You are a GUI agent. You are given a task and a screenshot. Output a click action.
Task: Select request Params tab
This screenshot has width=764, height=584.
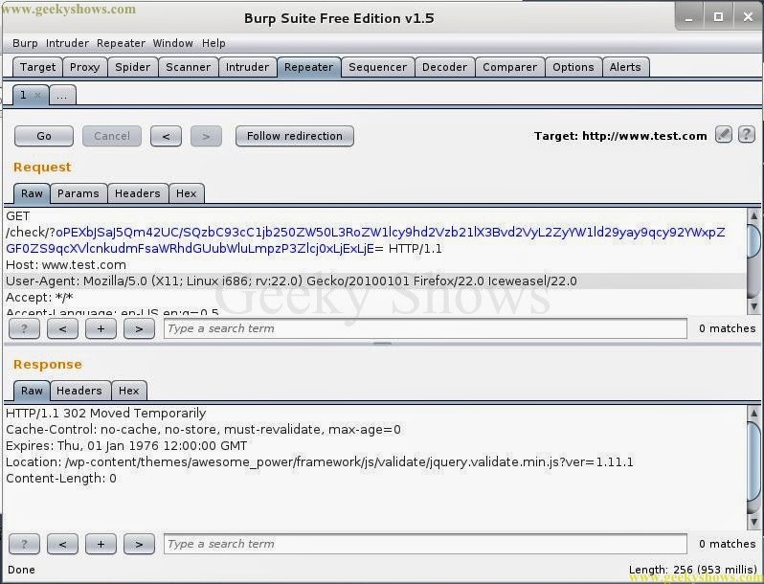(78, 193)
